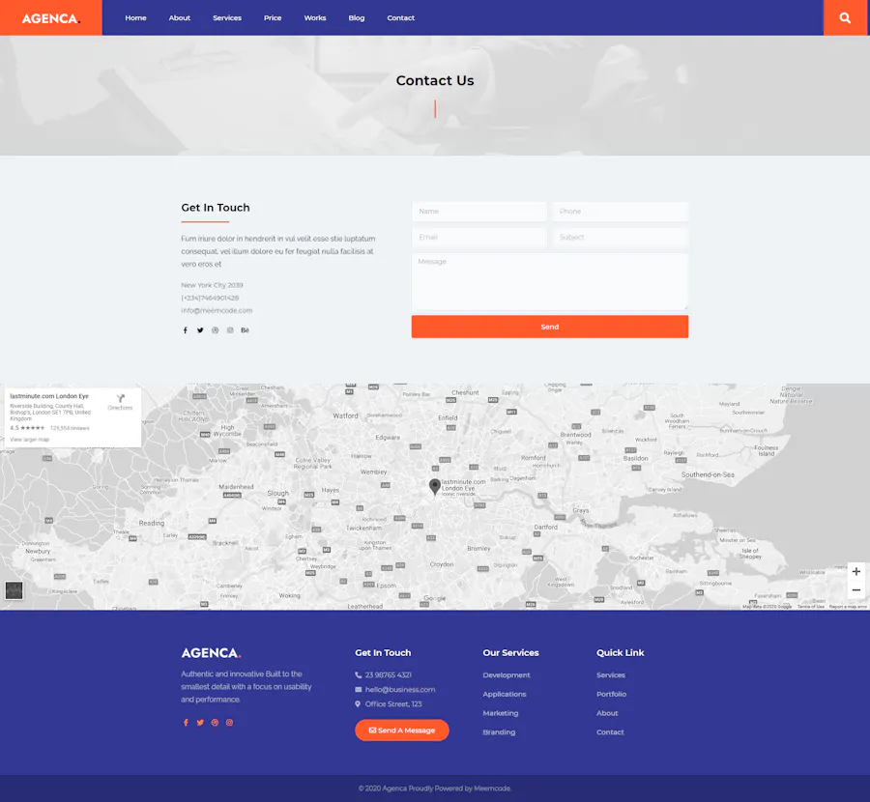
Task: Open search with the magnifier icon
Action: click(x=846, y=17)
